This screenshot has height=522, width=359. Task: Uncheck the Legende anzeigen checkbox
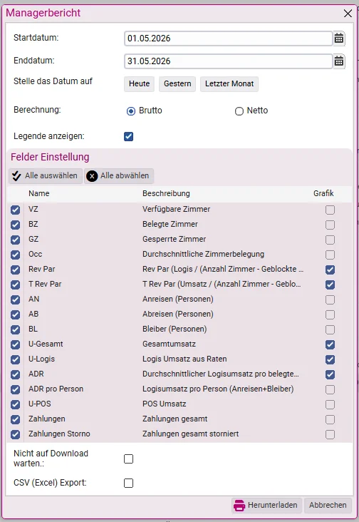click(x=129, y=136)
